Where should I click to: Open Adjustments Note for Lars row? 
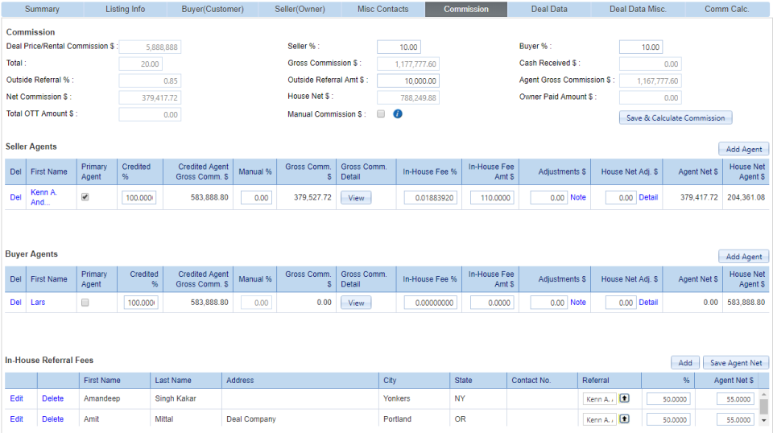point(578,303)
